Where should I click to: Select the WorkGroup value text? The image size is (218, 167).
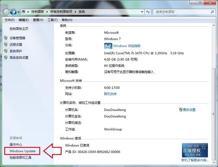tap(113, 129)
